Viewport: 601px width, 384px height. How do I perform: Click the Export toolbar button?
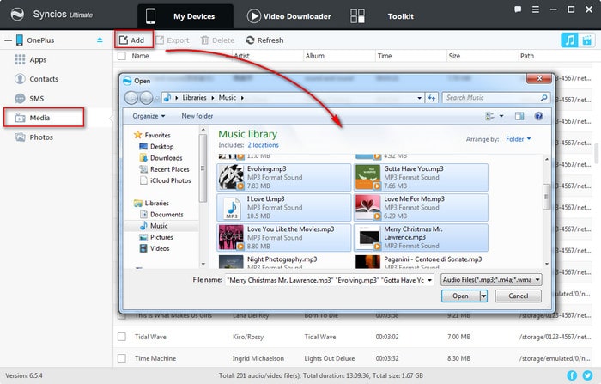coord(172,40)
